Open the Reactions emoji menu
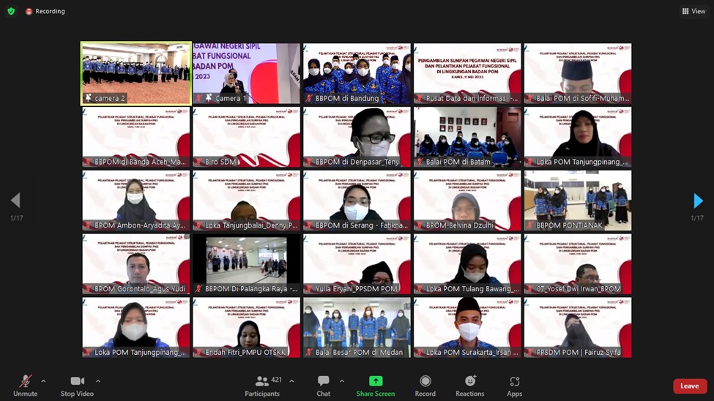 pos(470,381)
